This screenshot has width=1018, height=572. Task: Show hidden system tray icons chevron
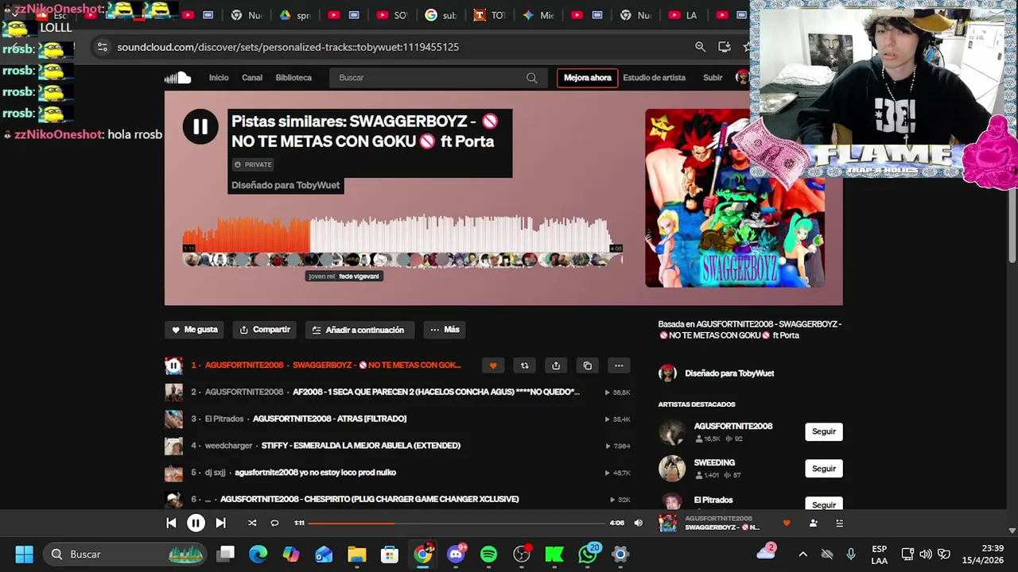[x=802, y=554]
